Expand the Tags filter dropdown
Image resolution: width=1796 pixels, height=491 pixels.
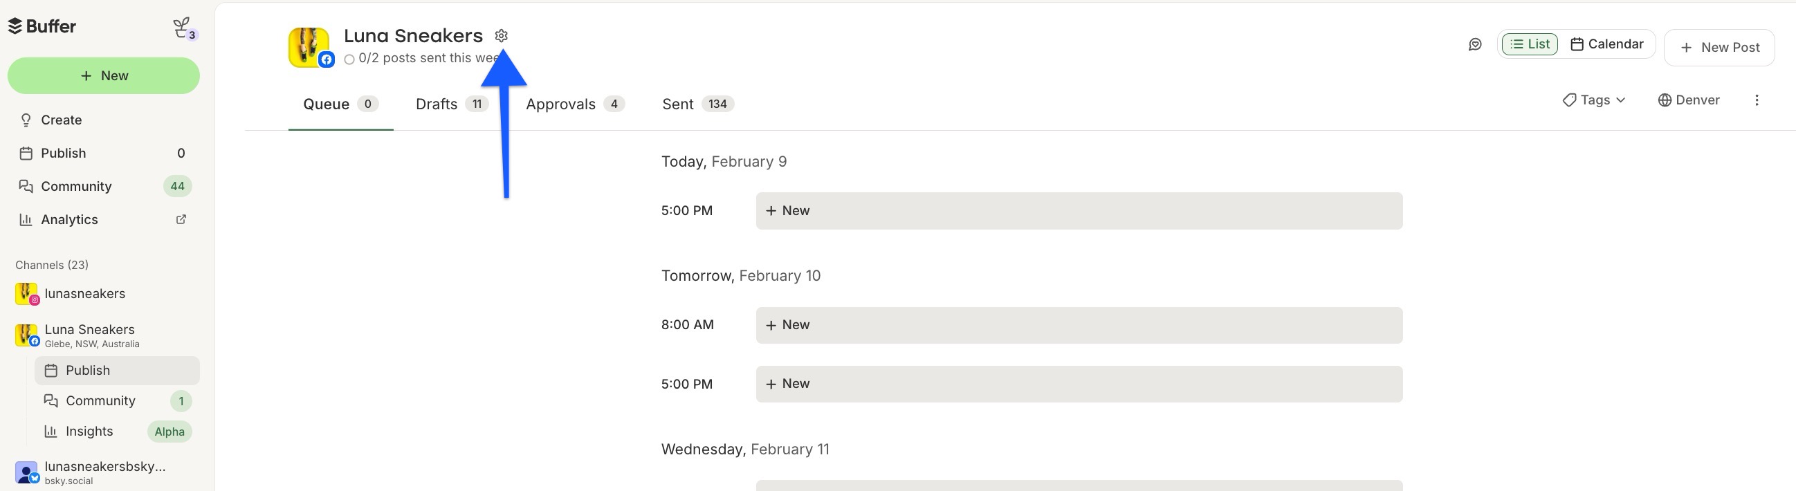click(1594, 100)
